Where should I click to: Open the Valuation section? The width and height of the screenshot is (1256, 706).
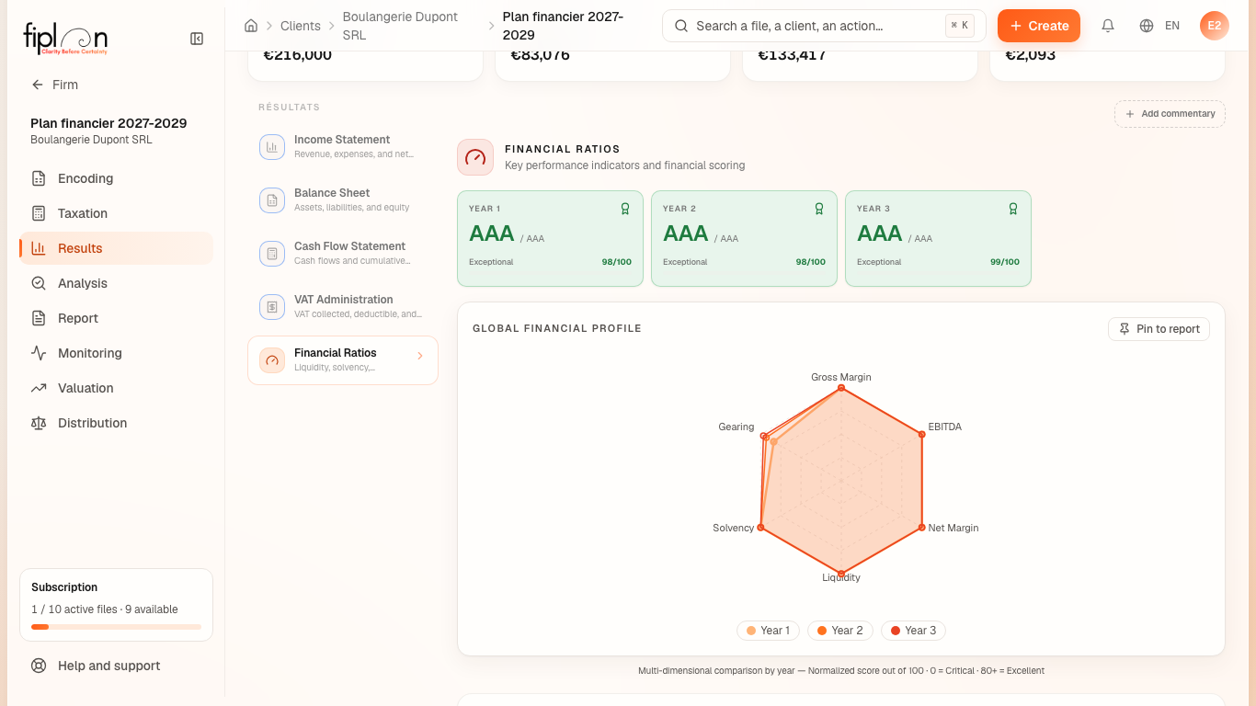[116, 388]
